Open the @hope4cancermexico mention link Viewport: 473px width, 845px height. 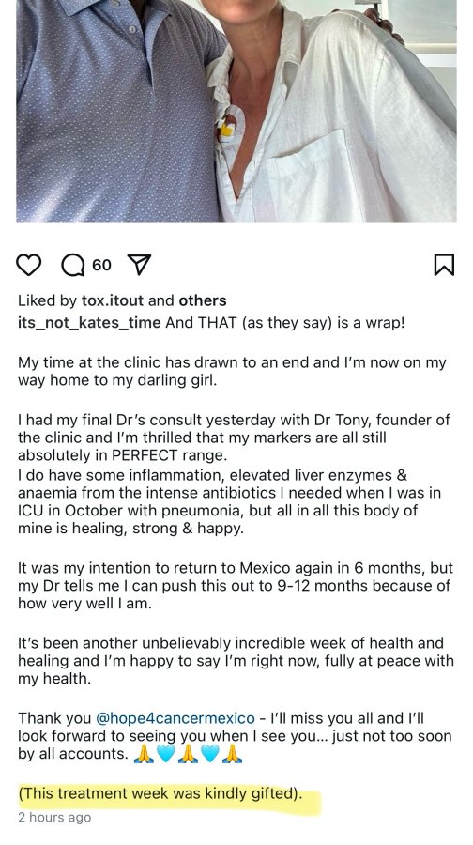point(175,718)
